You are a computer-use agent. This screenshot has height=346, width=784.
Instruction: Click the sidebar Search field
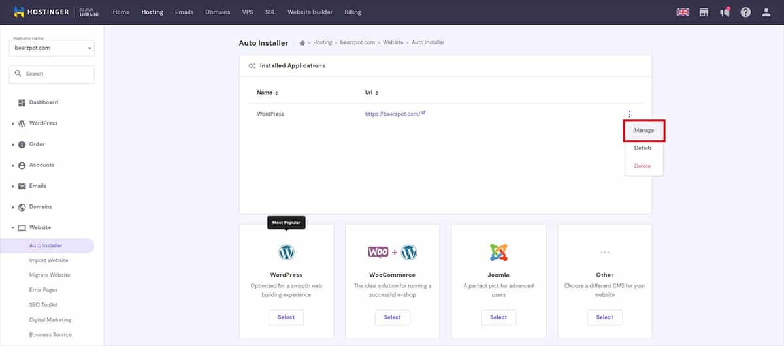point(52,74)
